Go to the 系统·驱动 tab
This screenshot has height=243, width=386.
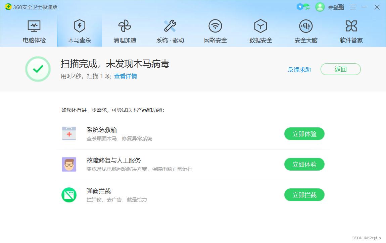[170, 32]
